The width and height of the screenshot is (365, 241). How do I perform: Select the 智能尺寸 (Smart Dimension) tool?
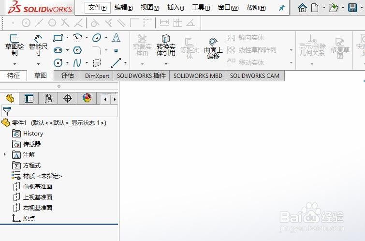pyautogui.click(x=38, y=45)
